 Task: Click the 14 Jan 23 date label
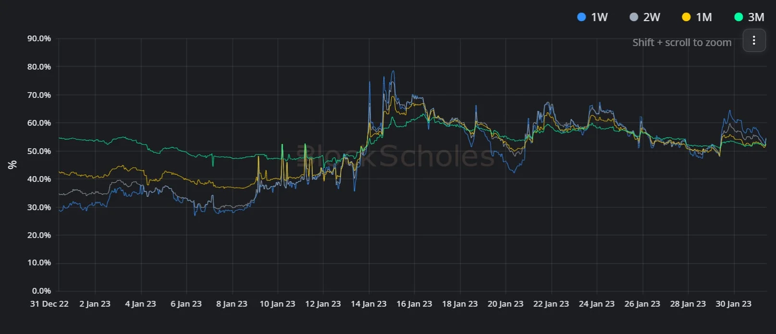click(369, 304)
